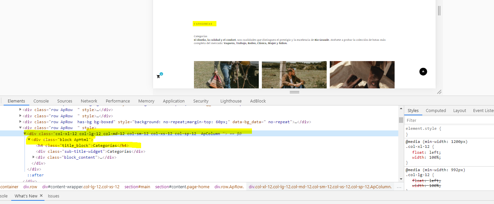Click the container breadcrumb item

[x=9, y=187]
